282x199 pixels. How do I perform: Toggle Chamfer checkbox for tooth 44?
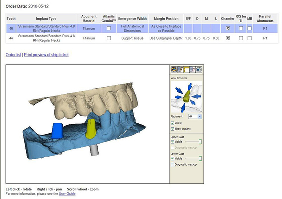tap(228, 38)
